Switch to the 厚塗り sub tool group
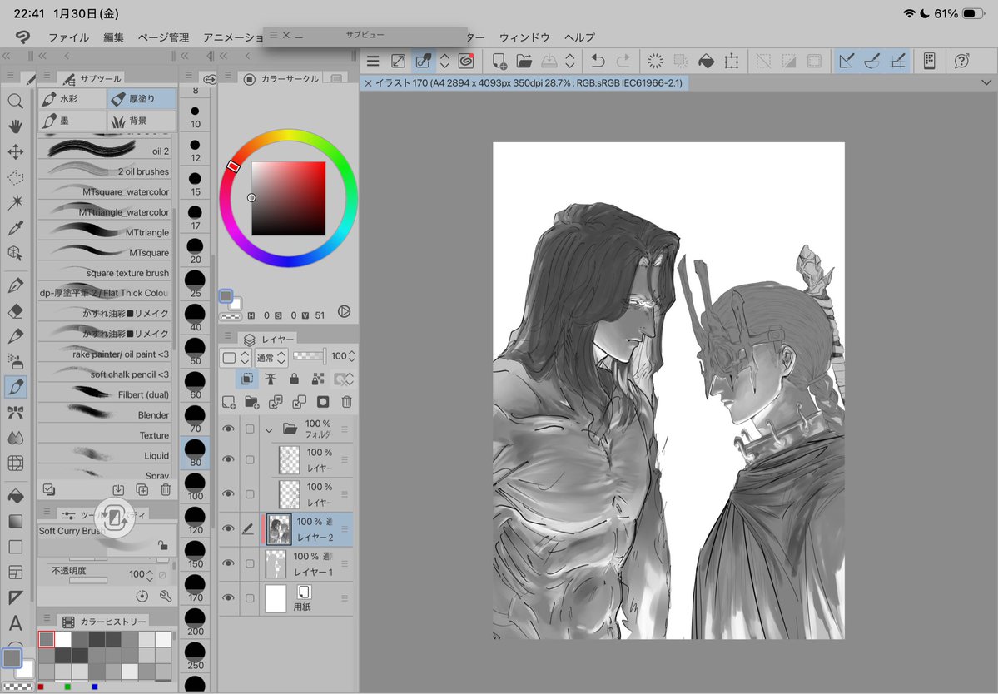998x694 pixels. coord(142,98)
